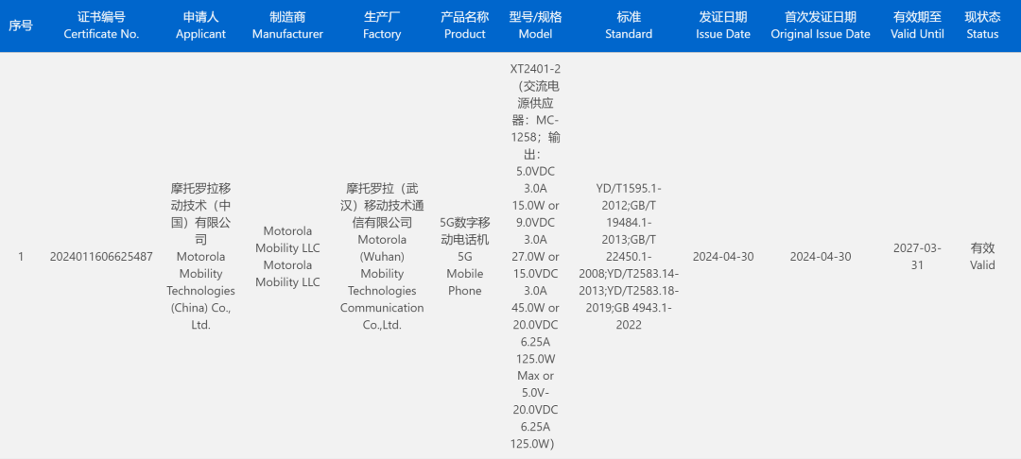Select the Certificate No. column header
Viewport: 1021px width, 459px height.
click(x=101, y=26)
